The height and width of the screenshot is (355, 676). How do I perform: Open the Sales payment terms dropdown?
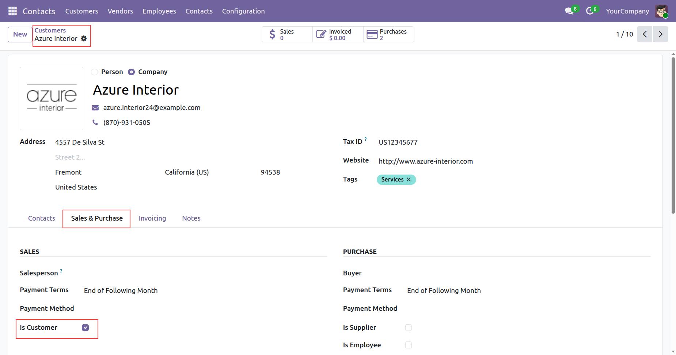205,291
